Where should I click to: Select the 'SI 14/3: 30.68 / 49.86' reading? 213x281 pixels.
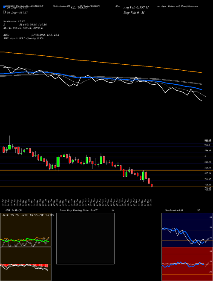(x=32, y=25)
